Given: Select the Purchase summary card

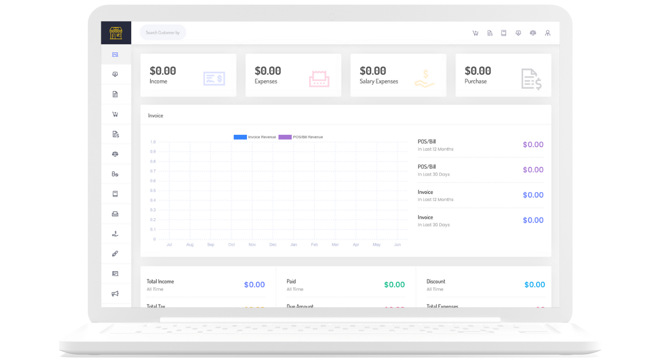Looking at the screenshot, I should point(503,75).
